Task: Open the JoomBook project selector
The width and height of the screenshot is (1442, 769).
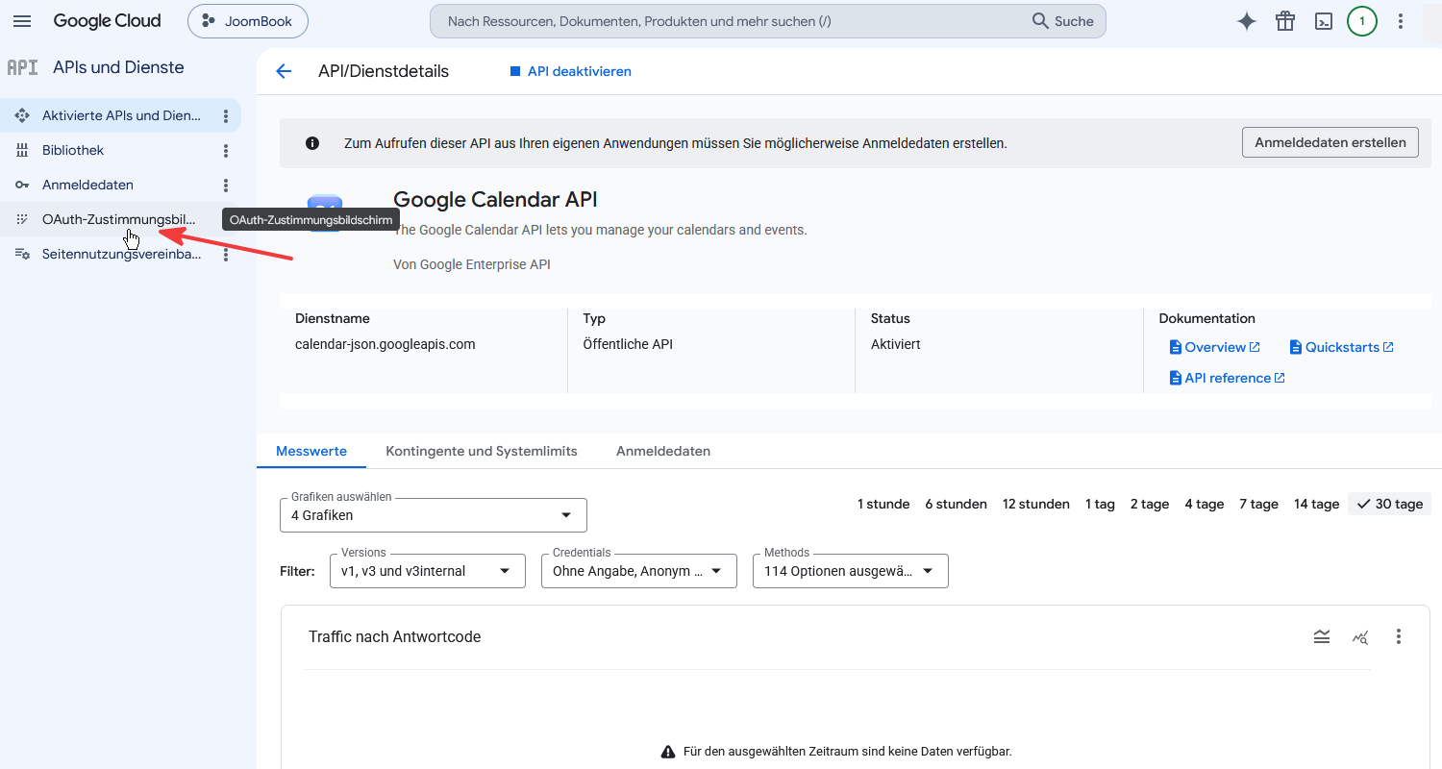Action: (248, 21)
